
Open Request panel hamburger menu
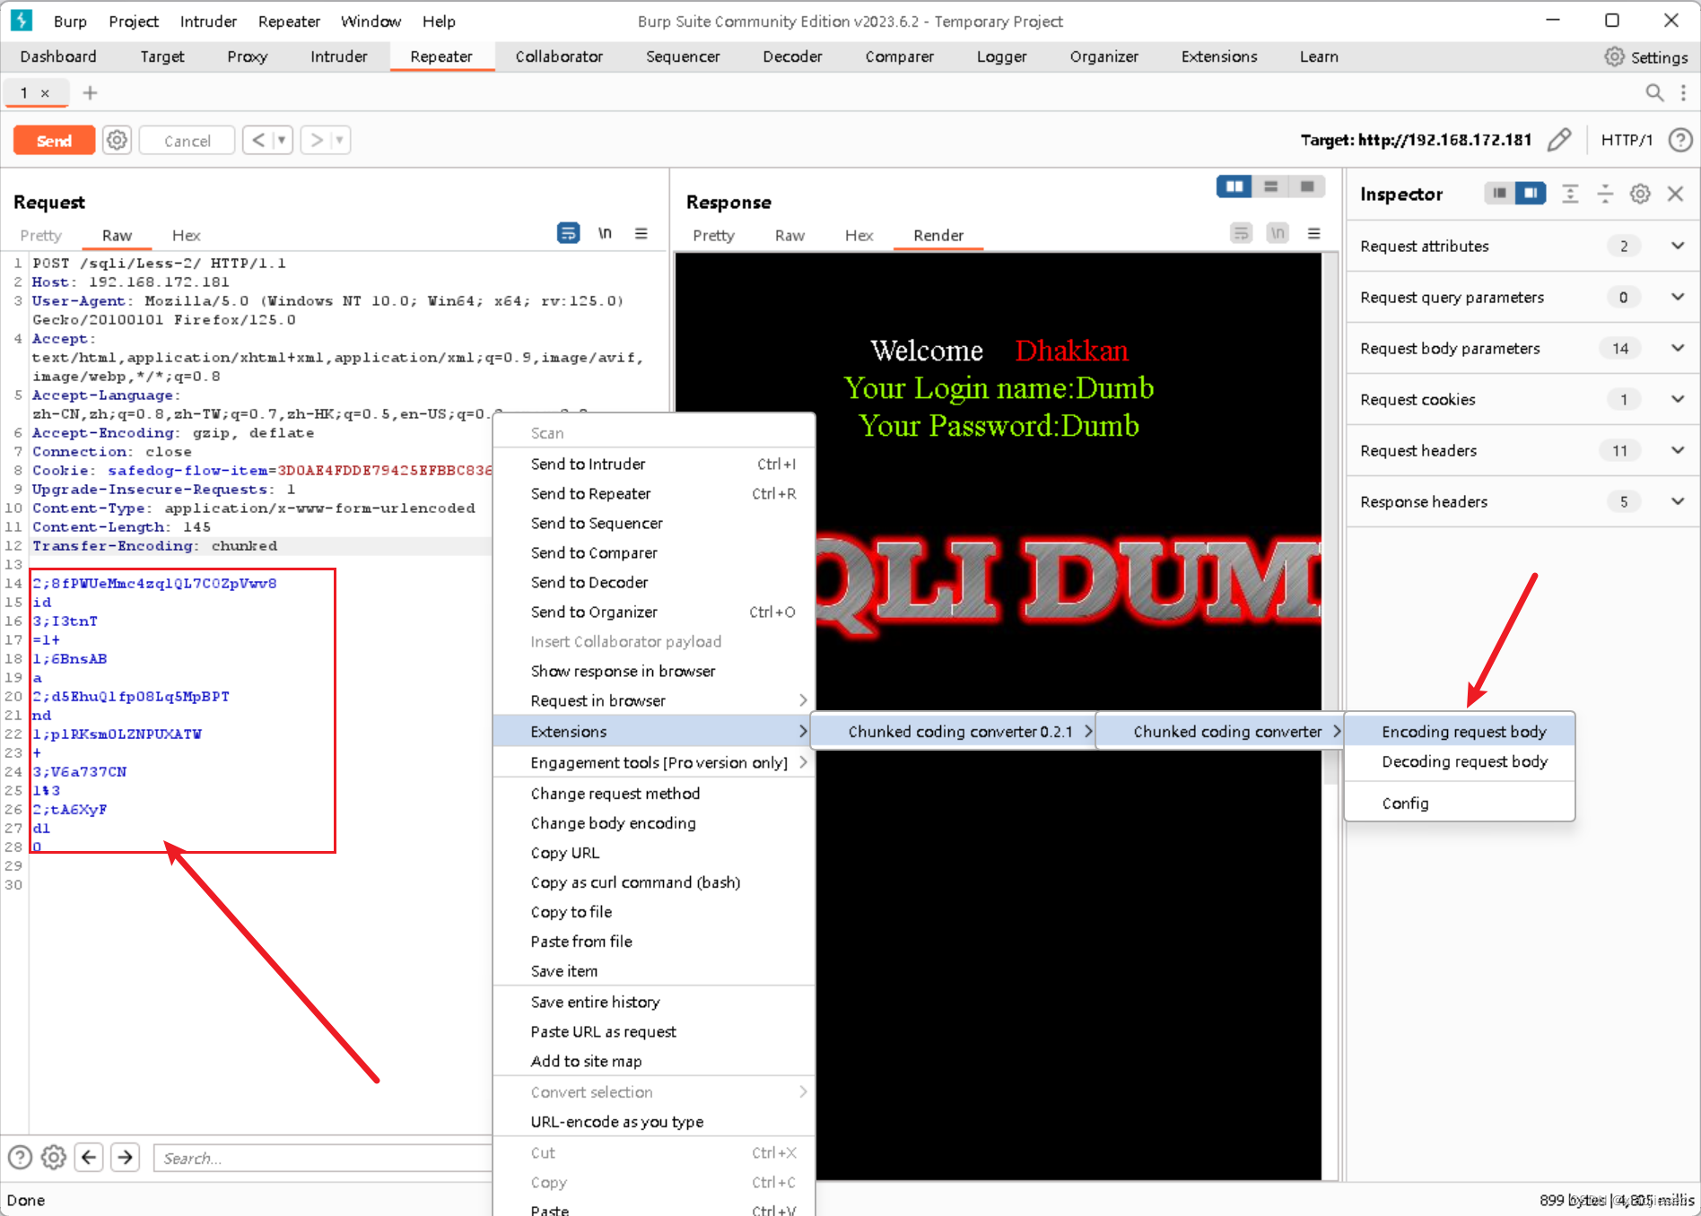click(x=641, y=233)
